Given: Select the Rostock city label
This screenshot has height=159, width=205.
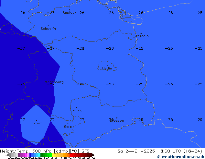Looking at the screenshot, I should [x=69, y=13].
